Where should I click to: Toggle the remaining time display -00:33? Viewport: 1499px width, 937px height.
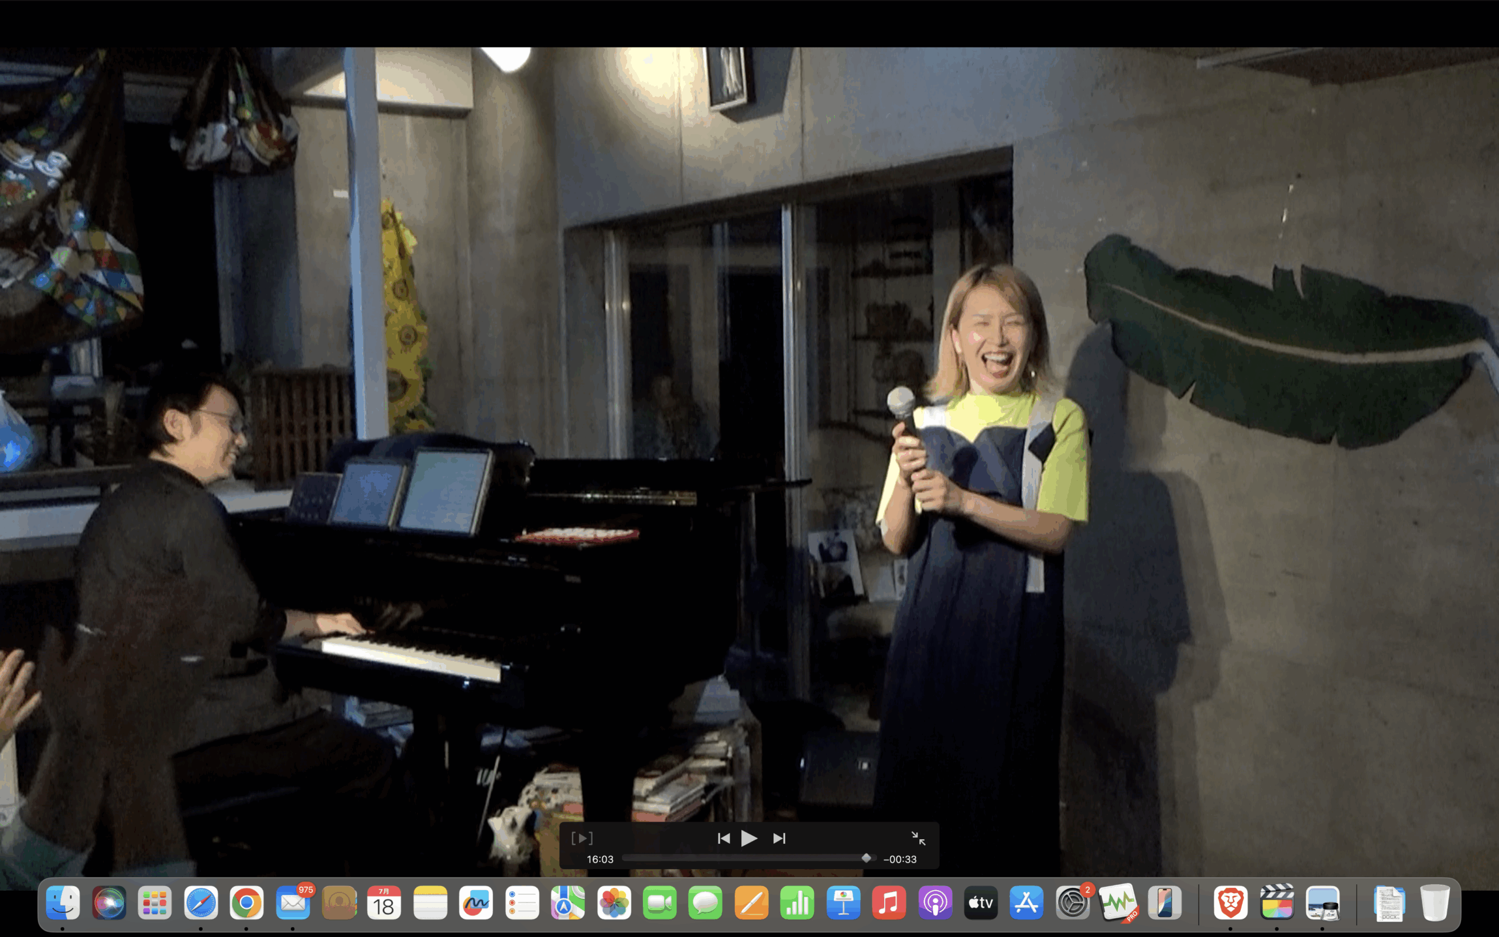click(x=900, y=859)
